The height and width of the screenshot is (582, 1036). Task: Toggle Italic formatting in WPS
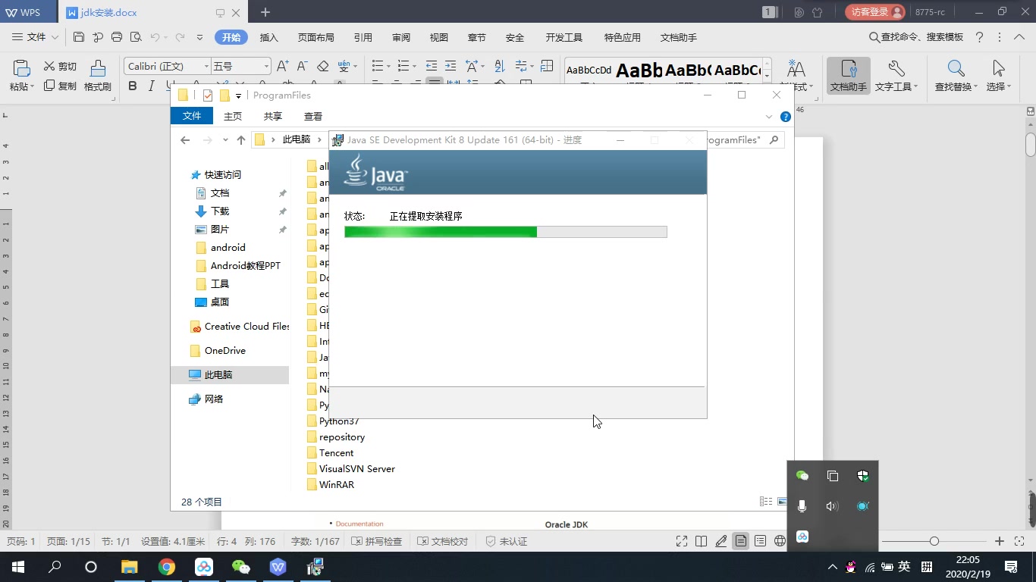point(151,86)
